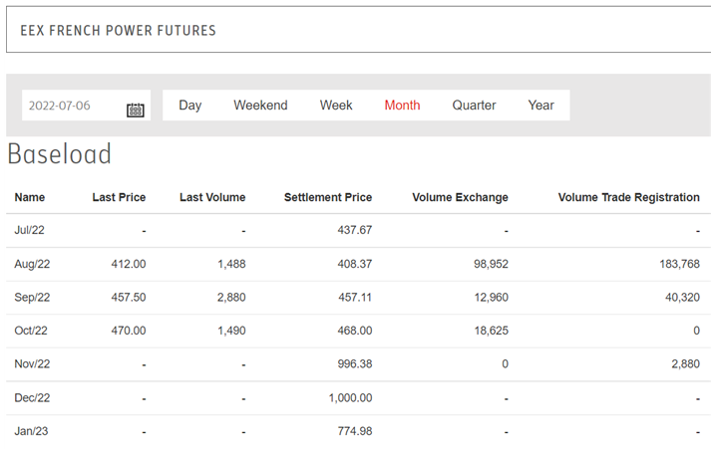Select the Dec/22 contract row
Screen dimensions: 718x453
click(32, 398)
